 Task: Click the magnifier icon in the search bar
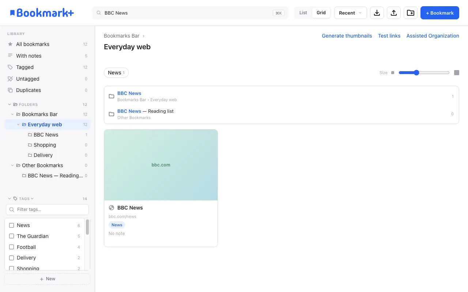[x=99, y=13]
